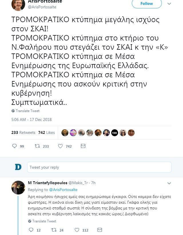Viewport: 183px width, 235px height.
Task: Reply to M Triantafyllopoulos's comment
Action: click(x=31, y=229)
